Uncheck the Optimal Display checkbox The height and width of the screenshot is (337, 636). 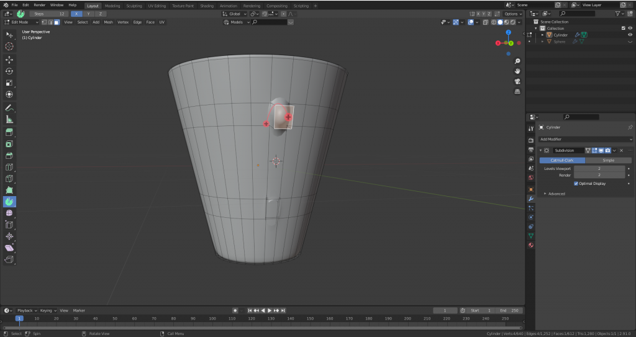pyautogui.click(x=576, y=184)
